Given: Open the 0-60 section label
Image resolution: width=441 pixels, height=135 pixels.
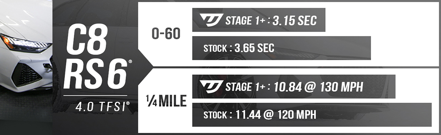Looking at the screenshot, I should click(166, 34).
